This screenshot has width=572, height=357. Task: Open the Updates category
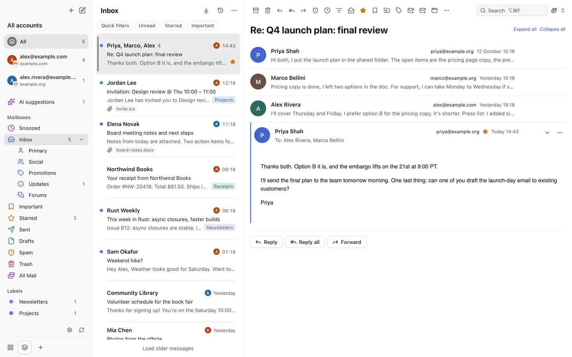(51, 184)
